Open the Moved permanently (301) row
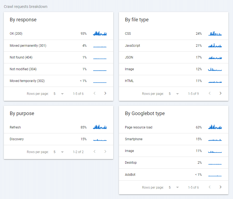 pyautogui.click(x=59, y=46)
